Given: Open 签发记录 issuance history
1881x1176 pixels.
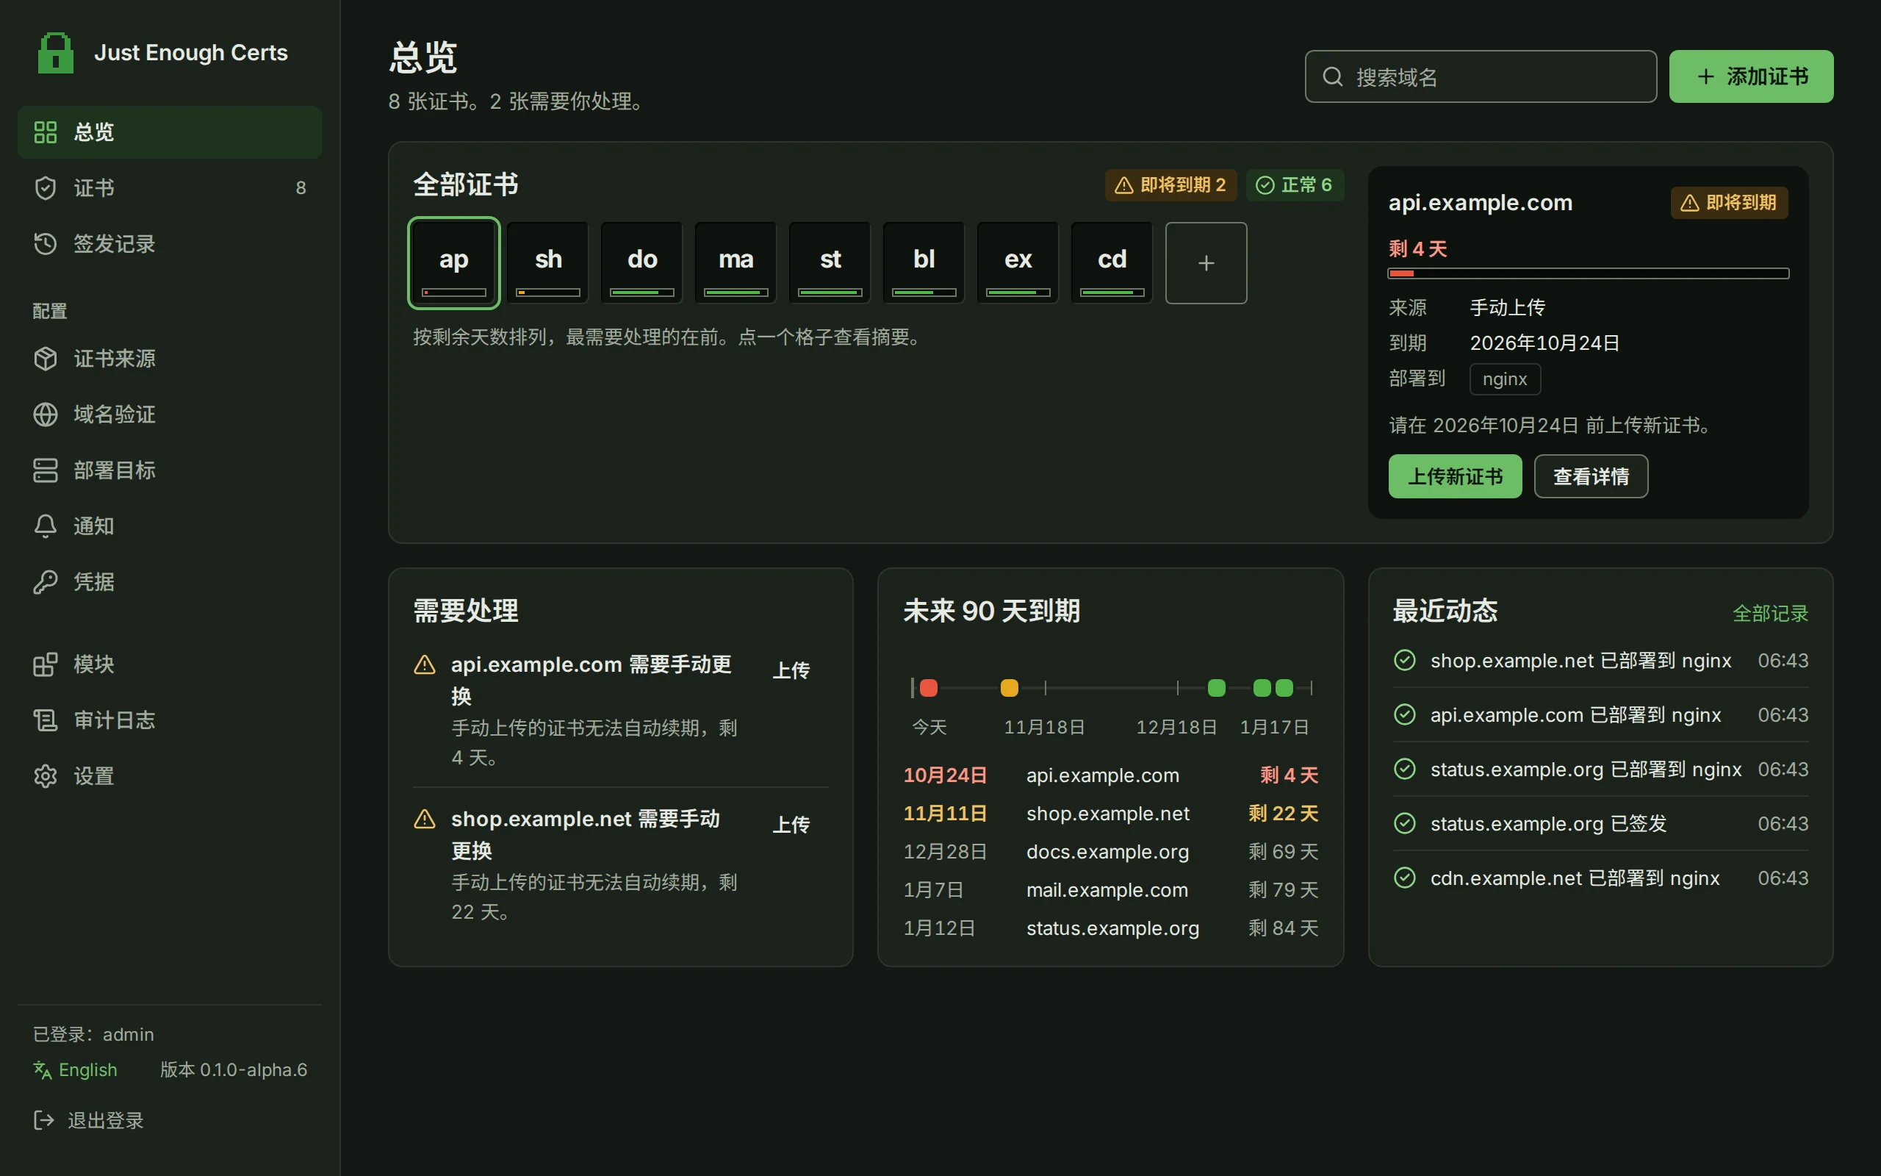Looking at the screenshot, I should (x=170, y=244).
